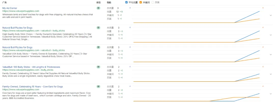
Task: Select 新 badge for ValueBull: 100 Bully Sticks
Action: point(98,67)
